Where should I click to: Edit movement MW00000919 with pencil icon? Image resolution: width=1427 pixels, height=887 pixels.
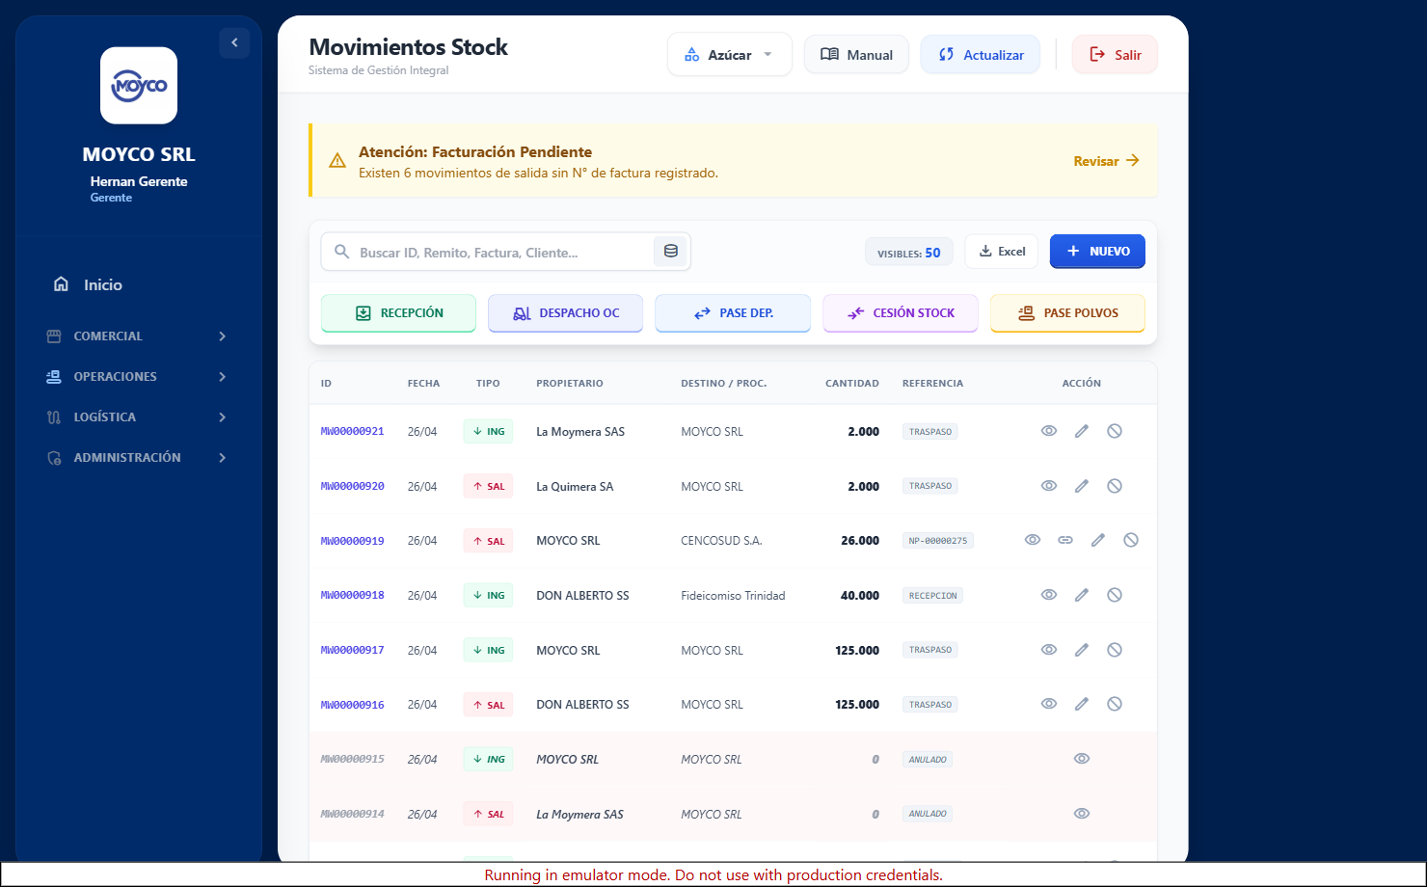click(x=1098, y=540)
